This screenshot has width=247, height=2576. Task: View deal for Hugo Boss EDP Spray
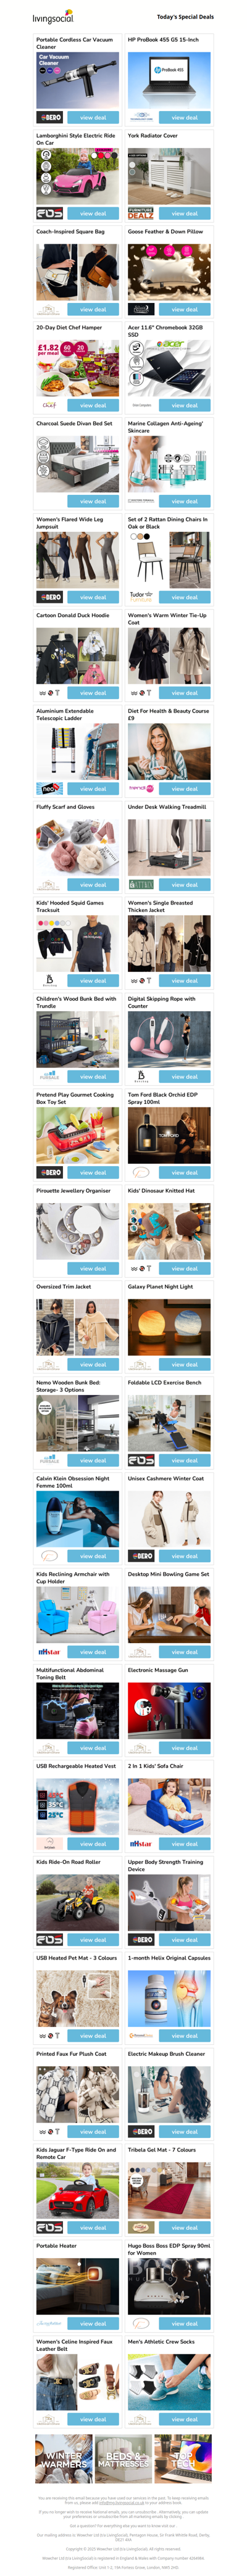coord(184,2324)
